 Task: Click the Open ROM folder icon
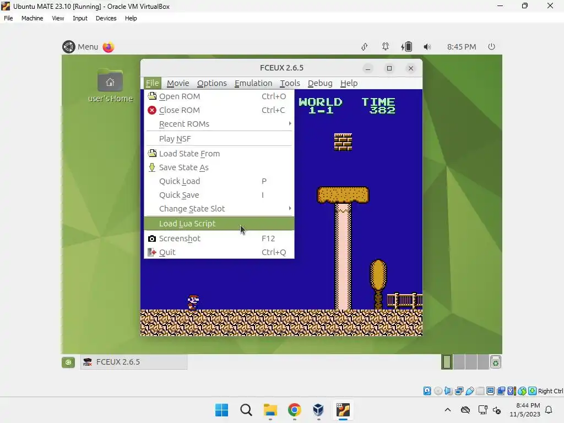click(x=152, y=96)
